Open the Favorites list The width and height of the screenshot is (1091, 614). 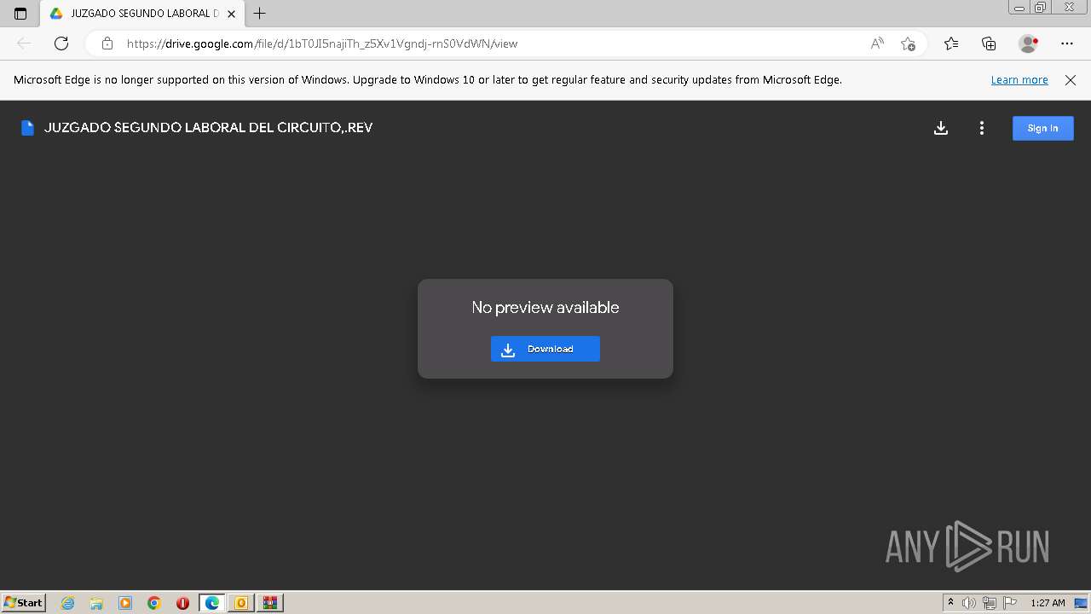(x=951, y=43)
